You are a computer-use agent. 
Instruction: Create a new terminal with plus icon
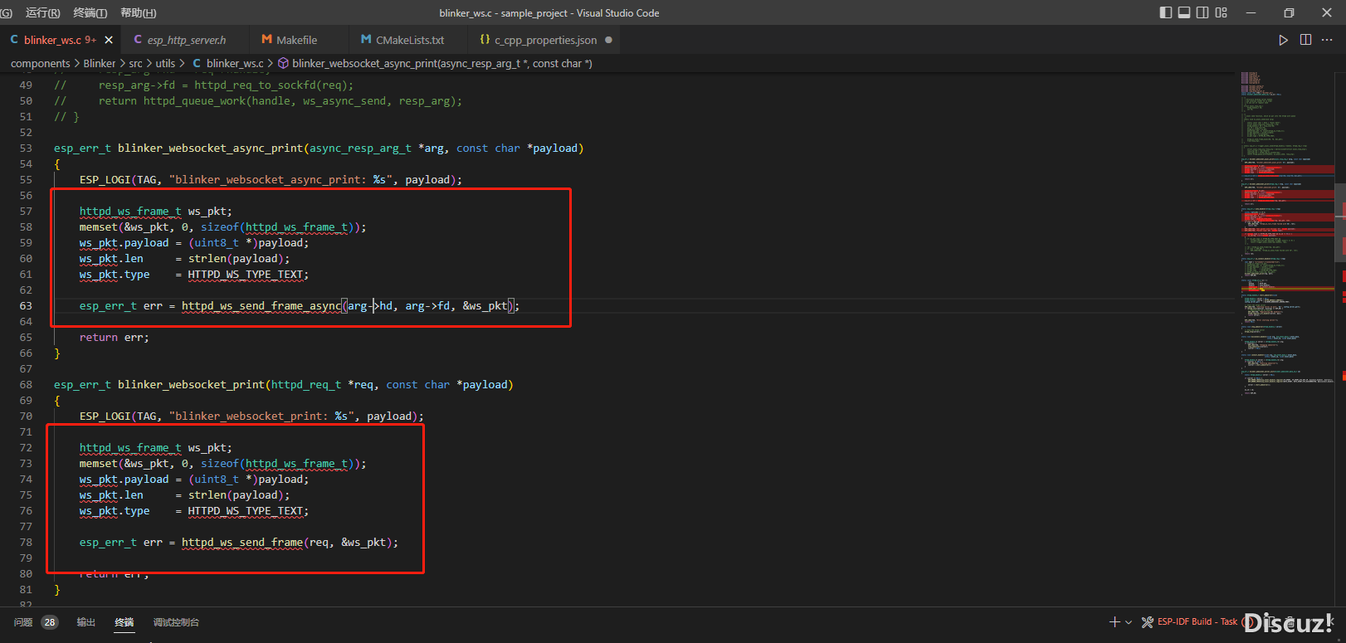click(1114, 621)
